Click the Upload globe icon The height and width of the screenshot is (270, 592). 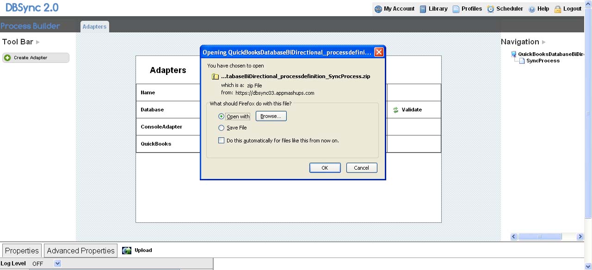[127, 251]
